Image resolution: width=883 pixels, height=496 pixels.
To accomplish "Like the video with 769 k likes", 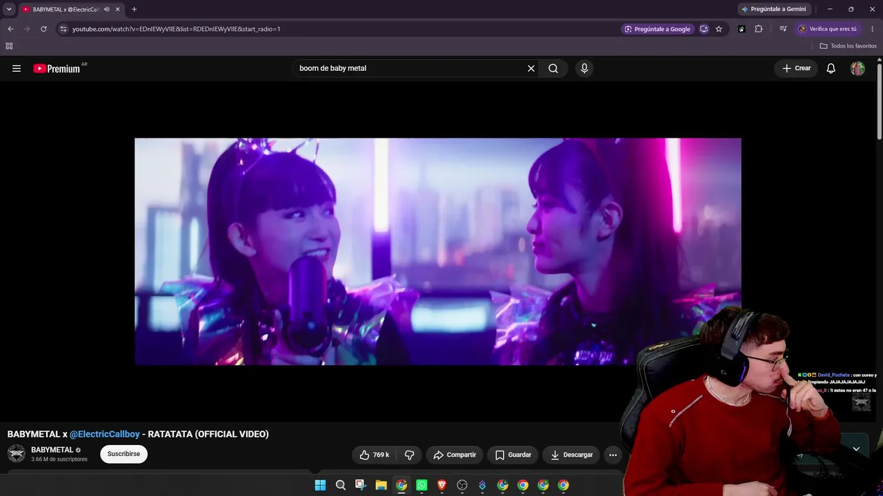I will [x=375, y=455].
